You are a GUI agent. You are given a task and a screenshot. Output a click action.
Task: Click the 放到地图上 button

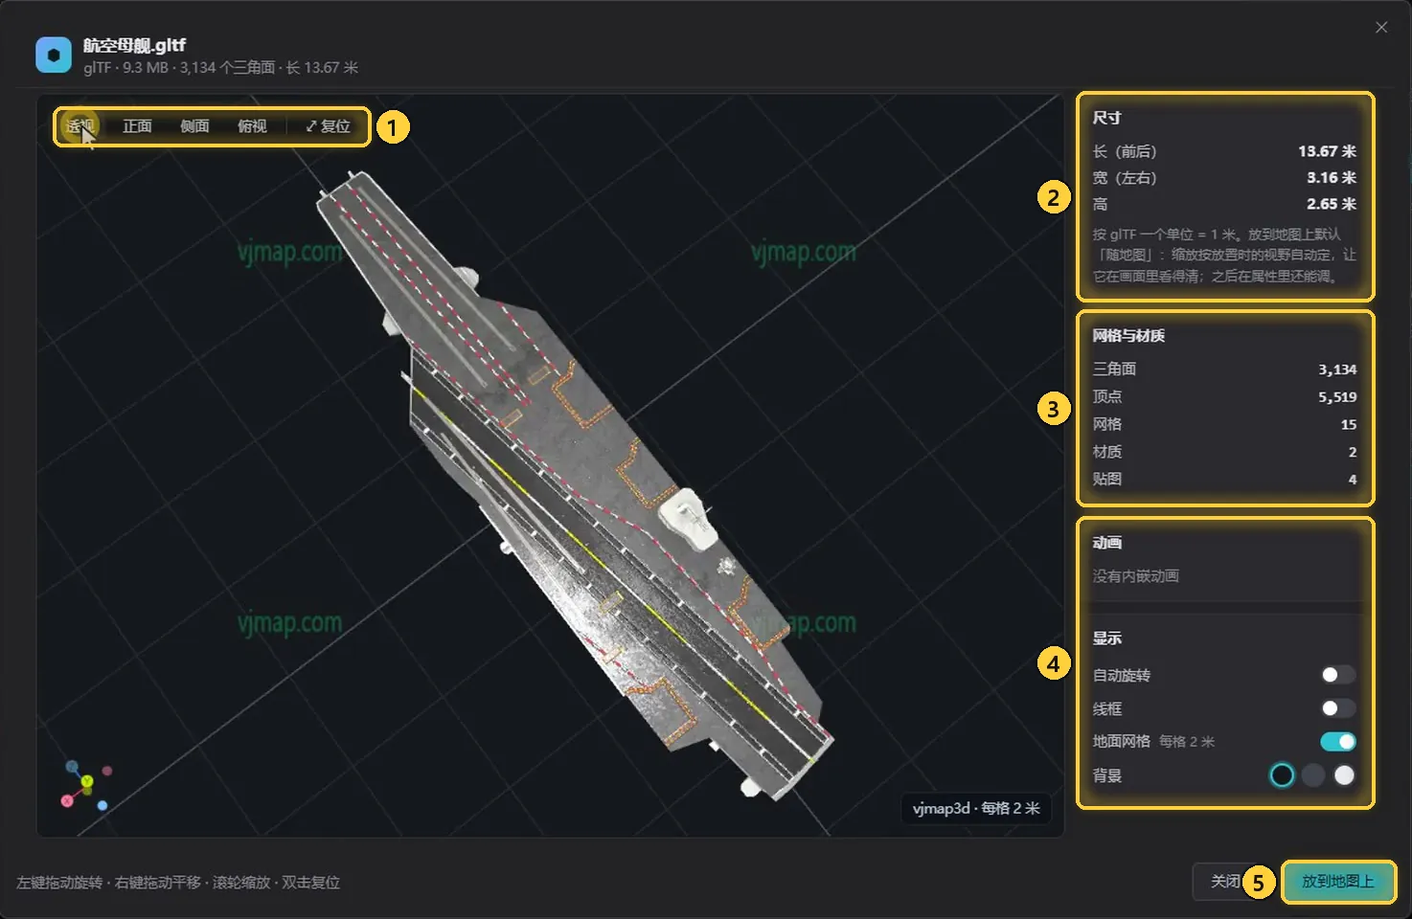point(1337,882)
